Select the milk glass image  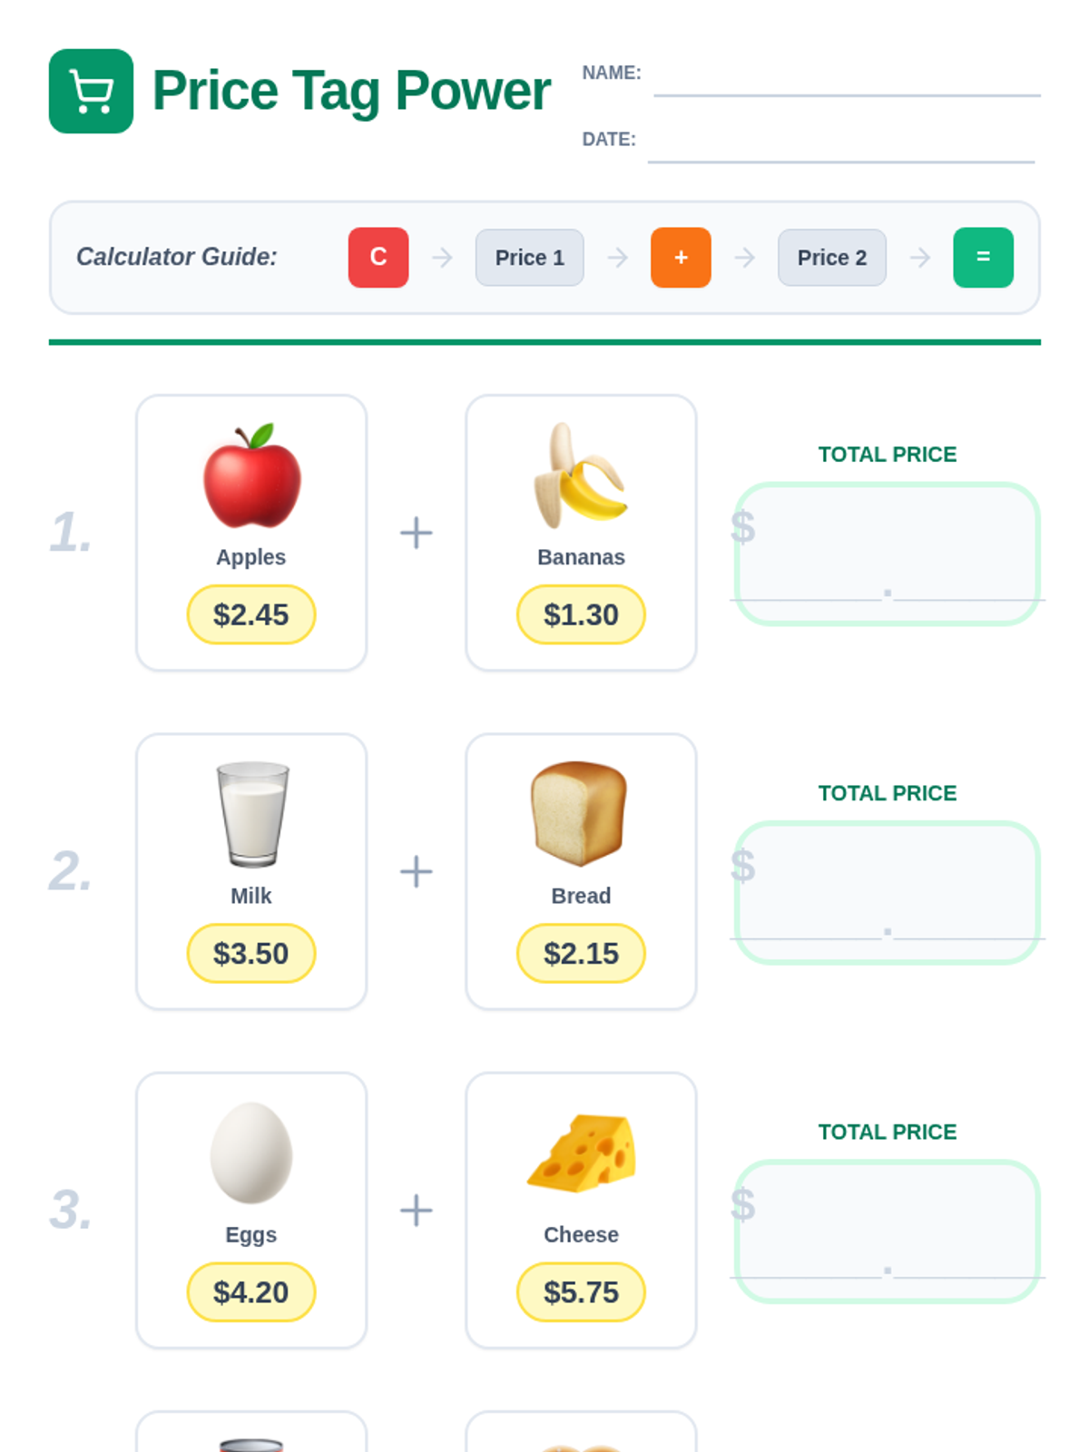(251, 814)
